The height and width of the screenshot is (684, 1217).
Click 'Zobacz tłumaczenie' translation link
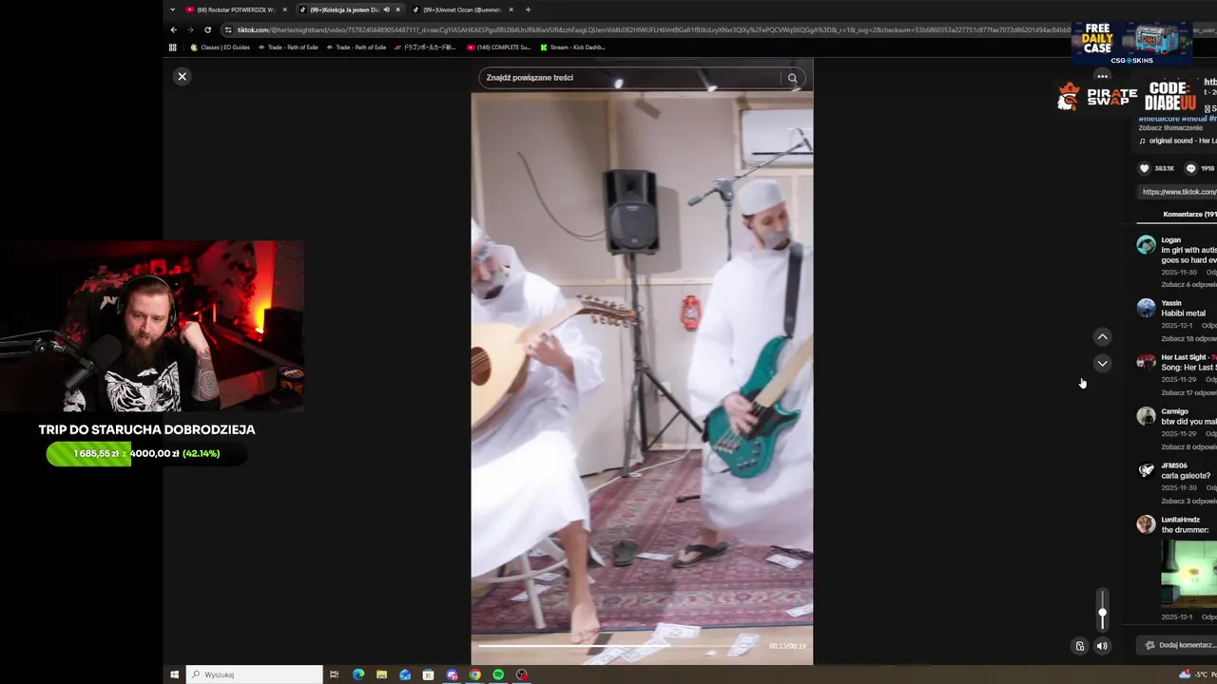click(x=1170, y=128)
